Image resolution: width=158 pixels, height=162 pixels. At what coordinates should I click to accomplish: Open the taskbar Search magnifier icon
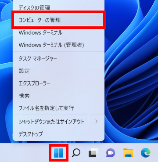(76, 153)
